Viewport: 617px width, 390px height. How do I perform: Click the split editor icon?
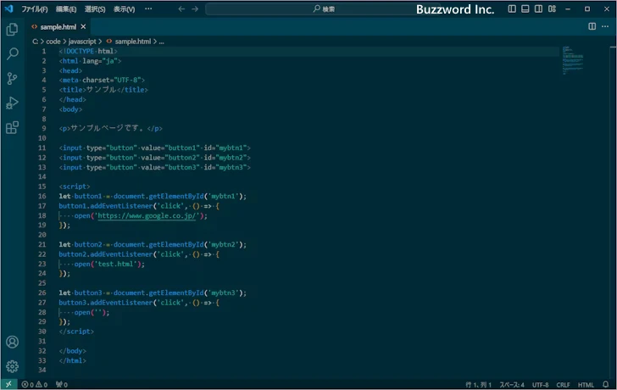(x=592, y=26)
